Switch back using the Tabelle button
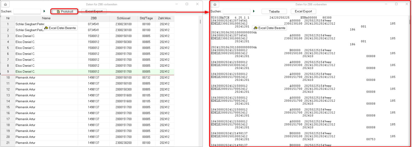This screenshot has width=412, height=147. coord(274,11)
